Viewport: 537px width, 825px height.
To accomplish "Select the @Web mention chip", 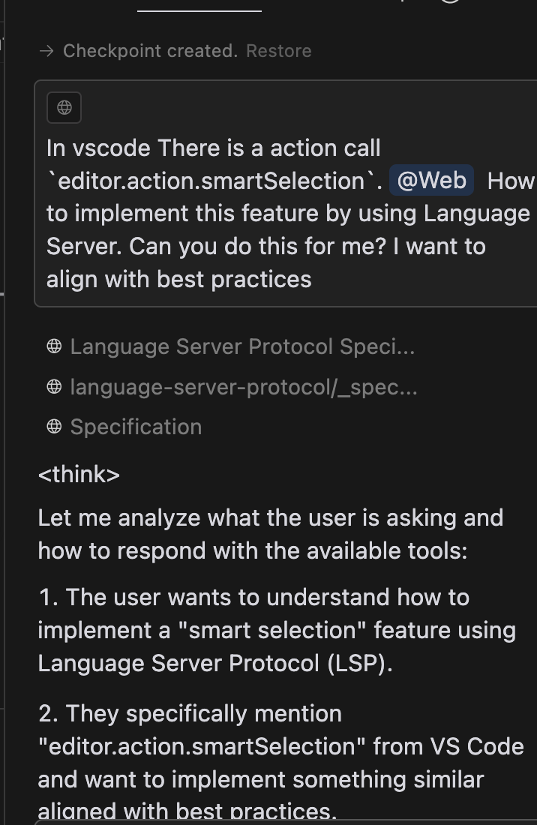I will click(x=431, y=181).
